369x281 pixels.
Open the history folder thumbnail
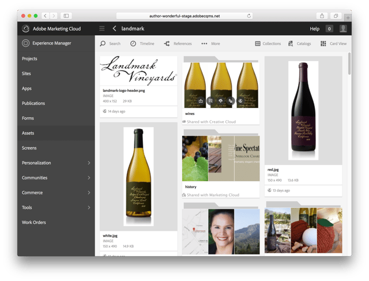221,158
